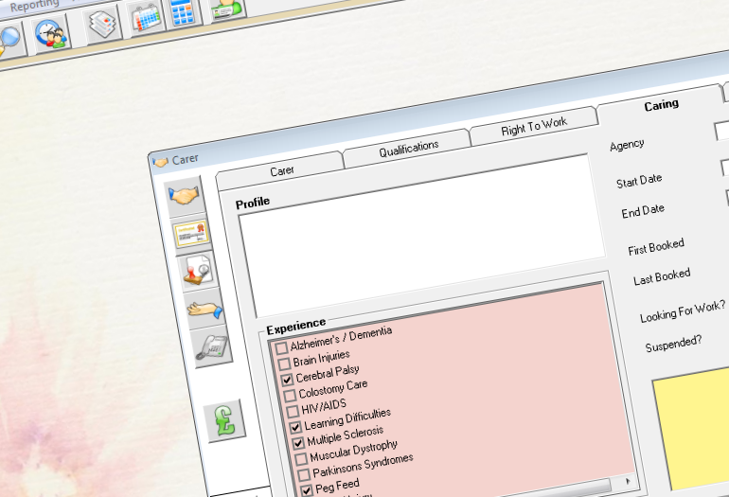The image size is (729, 497).
Task: Select the handshake icon in Carer sidebar
Action: [x=184, y=196]
